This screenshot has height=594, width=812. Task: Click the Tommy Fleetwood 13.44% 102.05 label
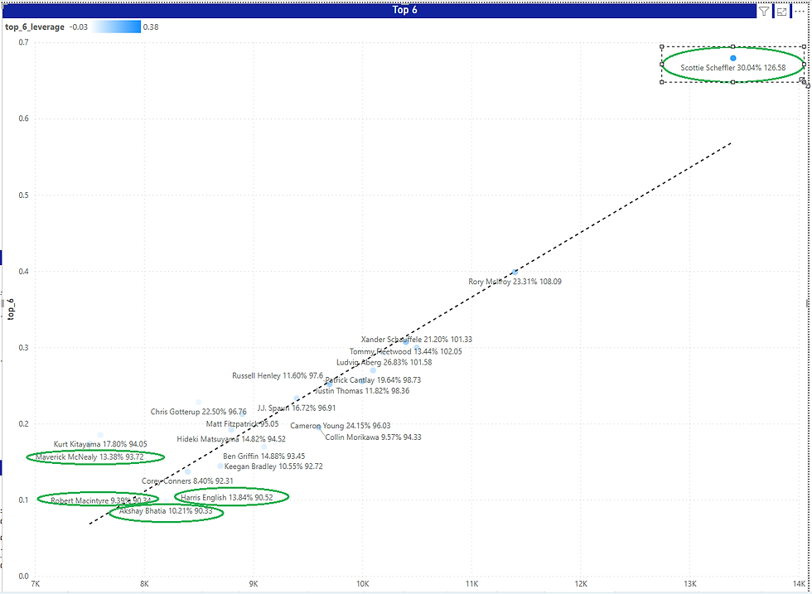(405, 351)
